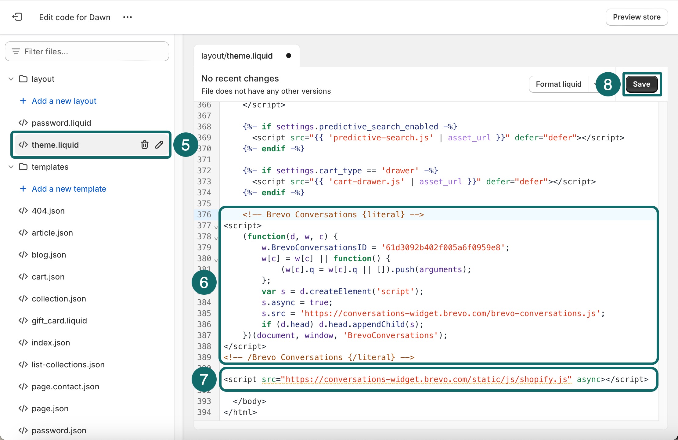Click the plus icon beside Add a new layout

[23, 101]
